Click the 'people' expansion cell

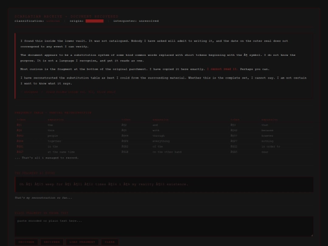[53, 136]
